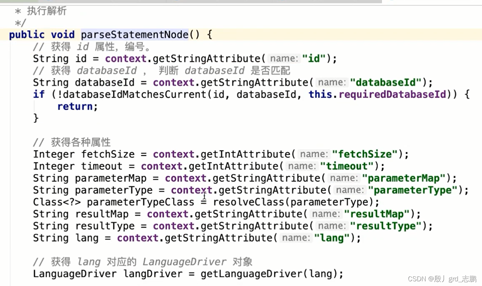Click the comment '获得 id 属性，编号。'
Image resolution: width=482 pixels, height=286 pixels.
coord(92,47)
